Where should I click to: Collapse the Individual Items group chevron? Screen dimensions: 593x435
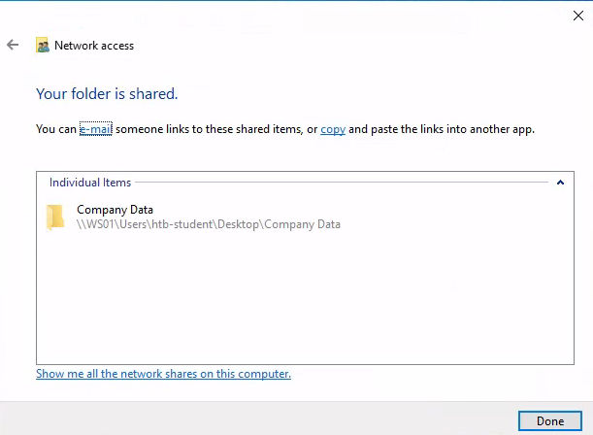pos(560,182)
